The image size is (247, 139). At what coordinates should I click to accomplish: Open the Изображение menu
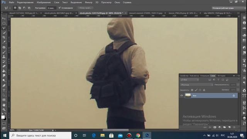44,2
